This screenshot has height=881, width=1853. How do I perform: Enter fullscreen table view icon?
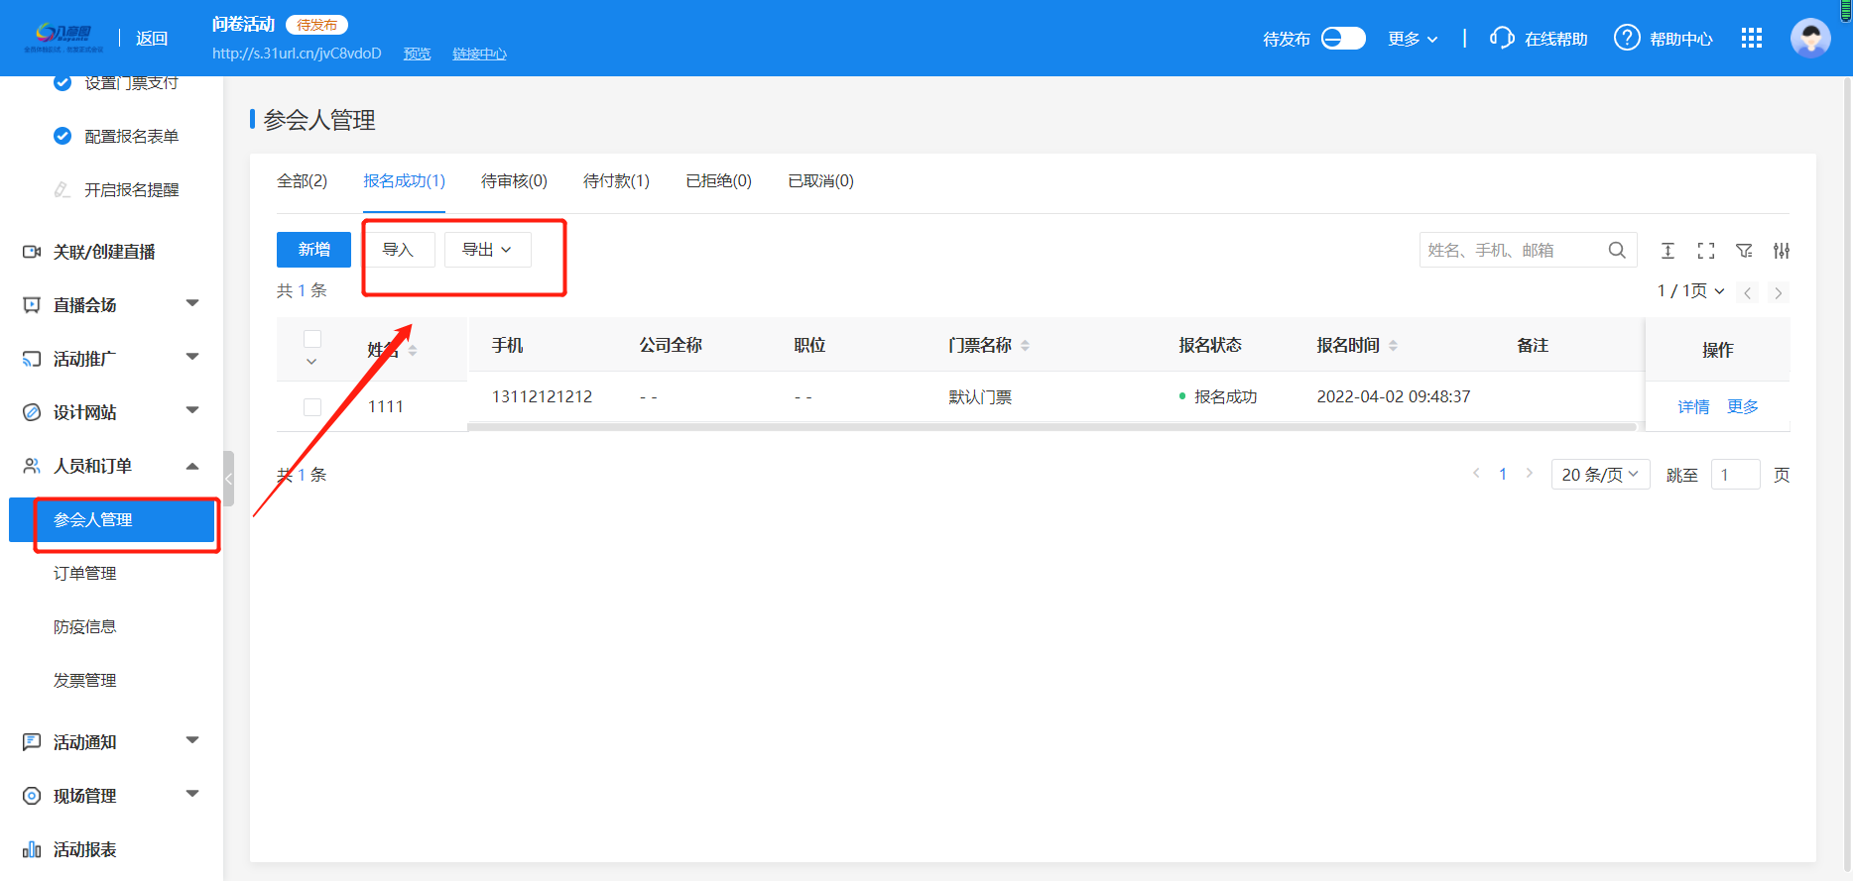tap(1705, 251)
